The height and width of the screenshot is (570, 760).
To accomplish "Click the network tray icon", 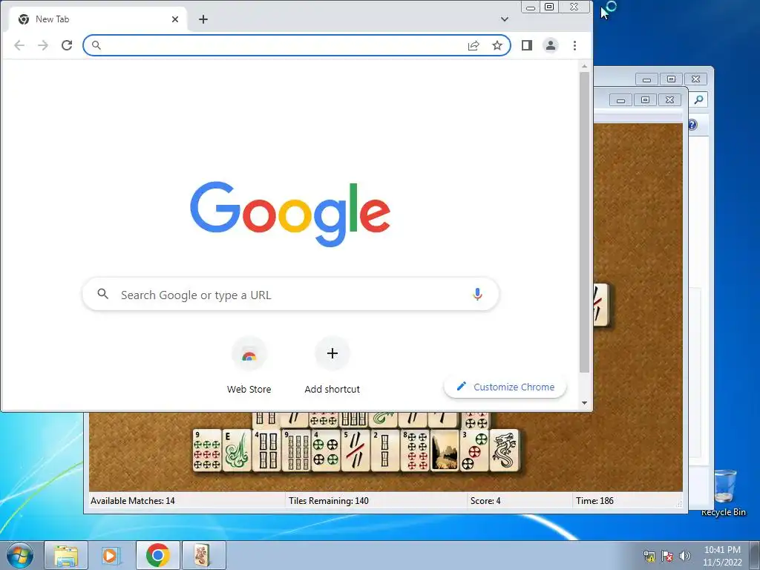I will 649,556.
